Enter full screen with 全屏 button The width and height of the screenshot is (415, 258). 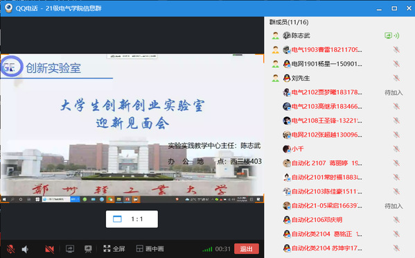tap(114, 249)
